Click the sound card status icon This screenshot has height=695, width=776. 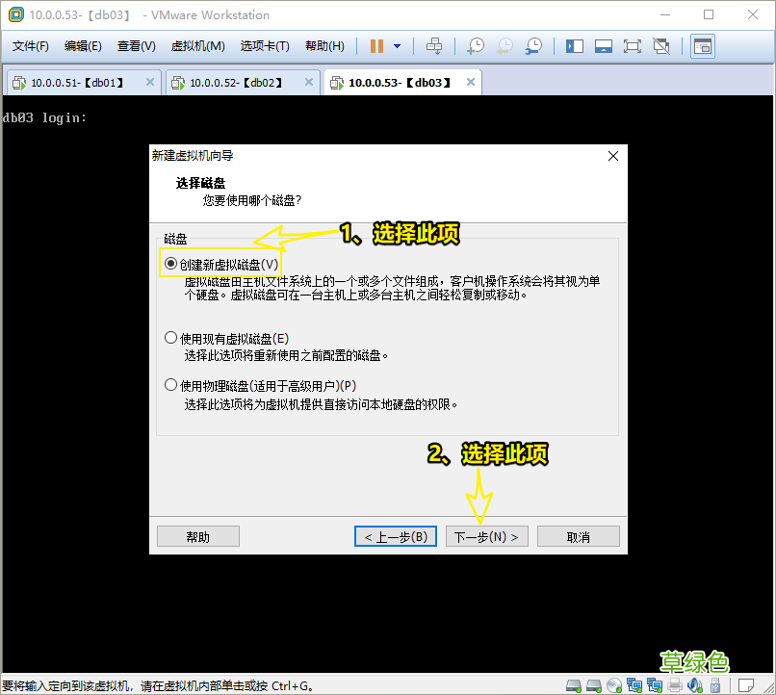(x=695, y=685)
